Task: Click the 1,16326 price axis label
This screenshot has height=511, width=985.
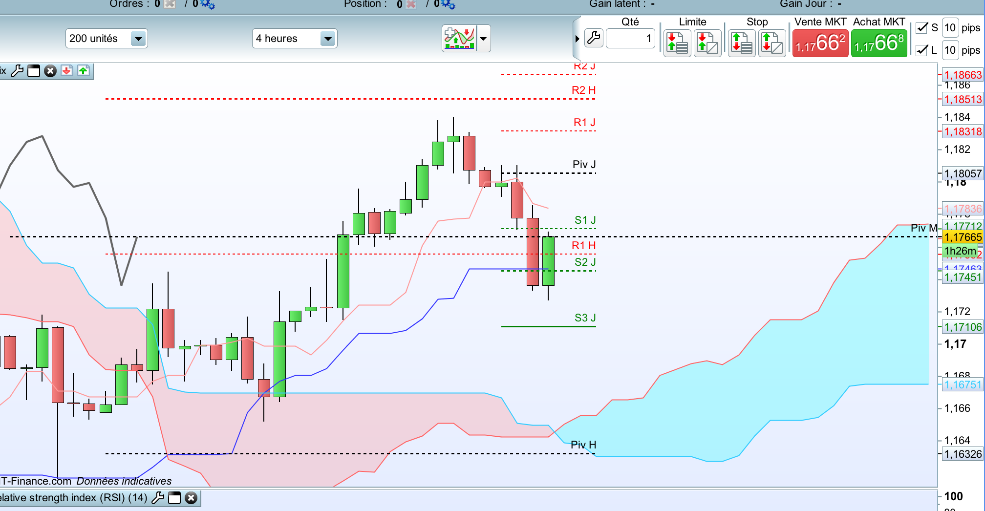Action: coord(963,454)
